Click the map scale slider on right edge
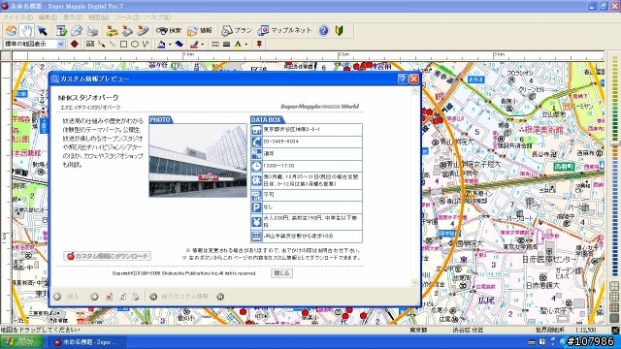Image resolution: width=621 pixels, height=349 pixels. point(614,144)
